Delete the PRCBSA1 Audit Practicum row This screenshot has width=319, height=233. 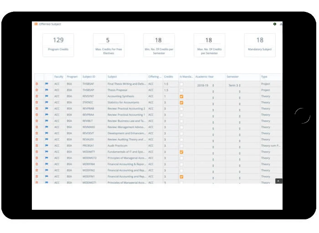(37, 145)
